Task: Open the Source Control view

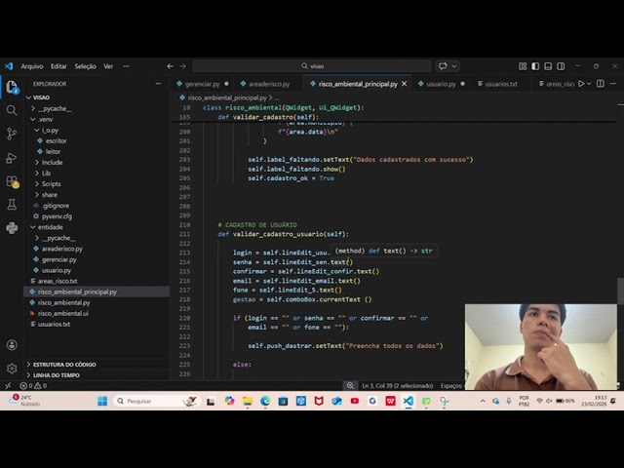Action: pyautogui.click(x=12, y=134)
